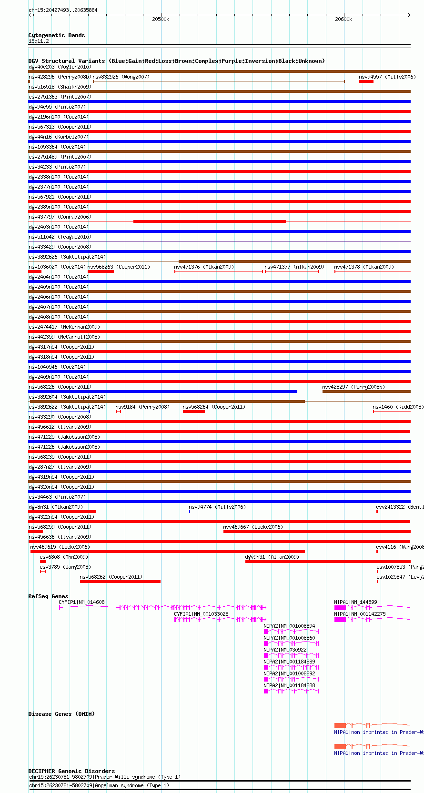Open the nsv469667 (Locke2006) variant

(252, 527)
